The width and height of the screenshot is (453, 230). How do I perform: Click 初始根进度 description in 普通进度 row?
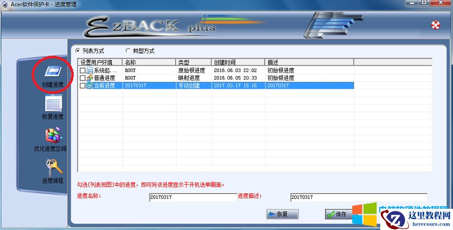click(x=280, y=78)
